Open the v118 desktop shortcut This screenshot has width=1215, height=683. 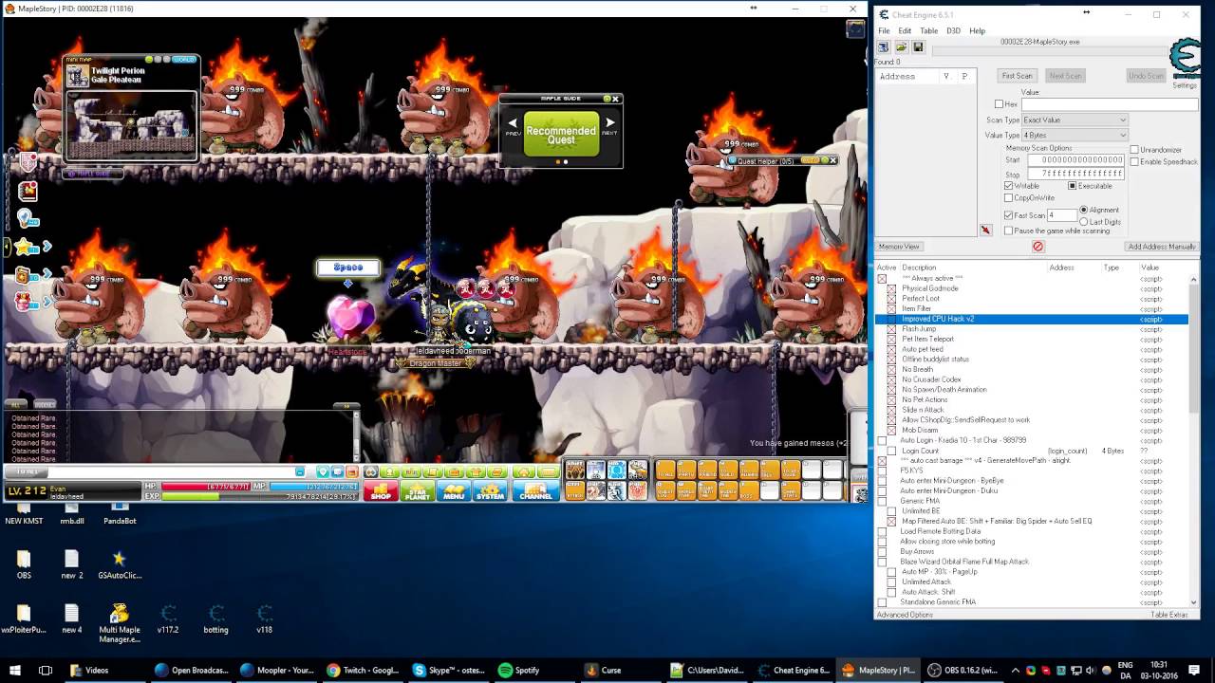coord(264,618)
